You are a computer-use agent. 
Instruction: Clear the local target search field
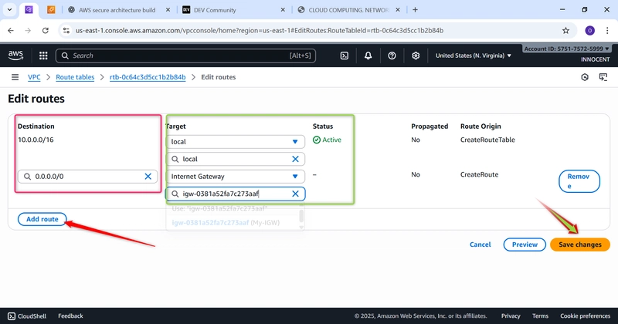point(295,159)
